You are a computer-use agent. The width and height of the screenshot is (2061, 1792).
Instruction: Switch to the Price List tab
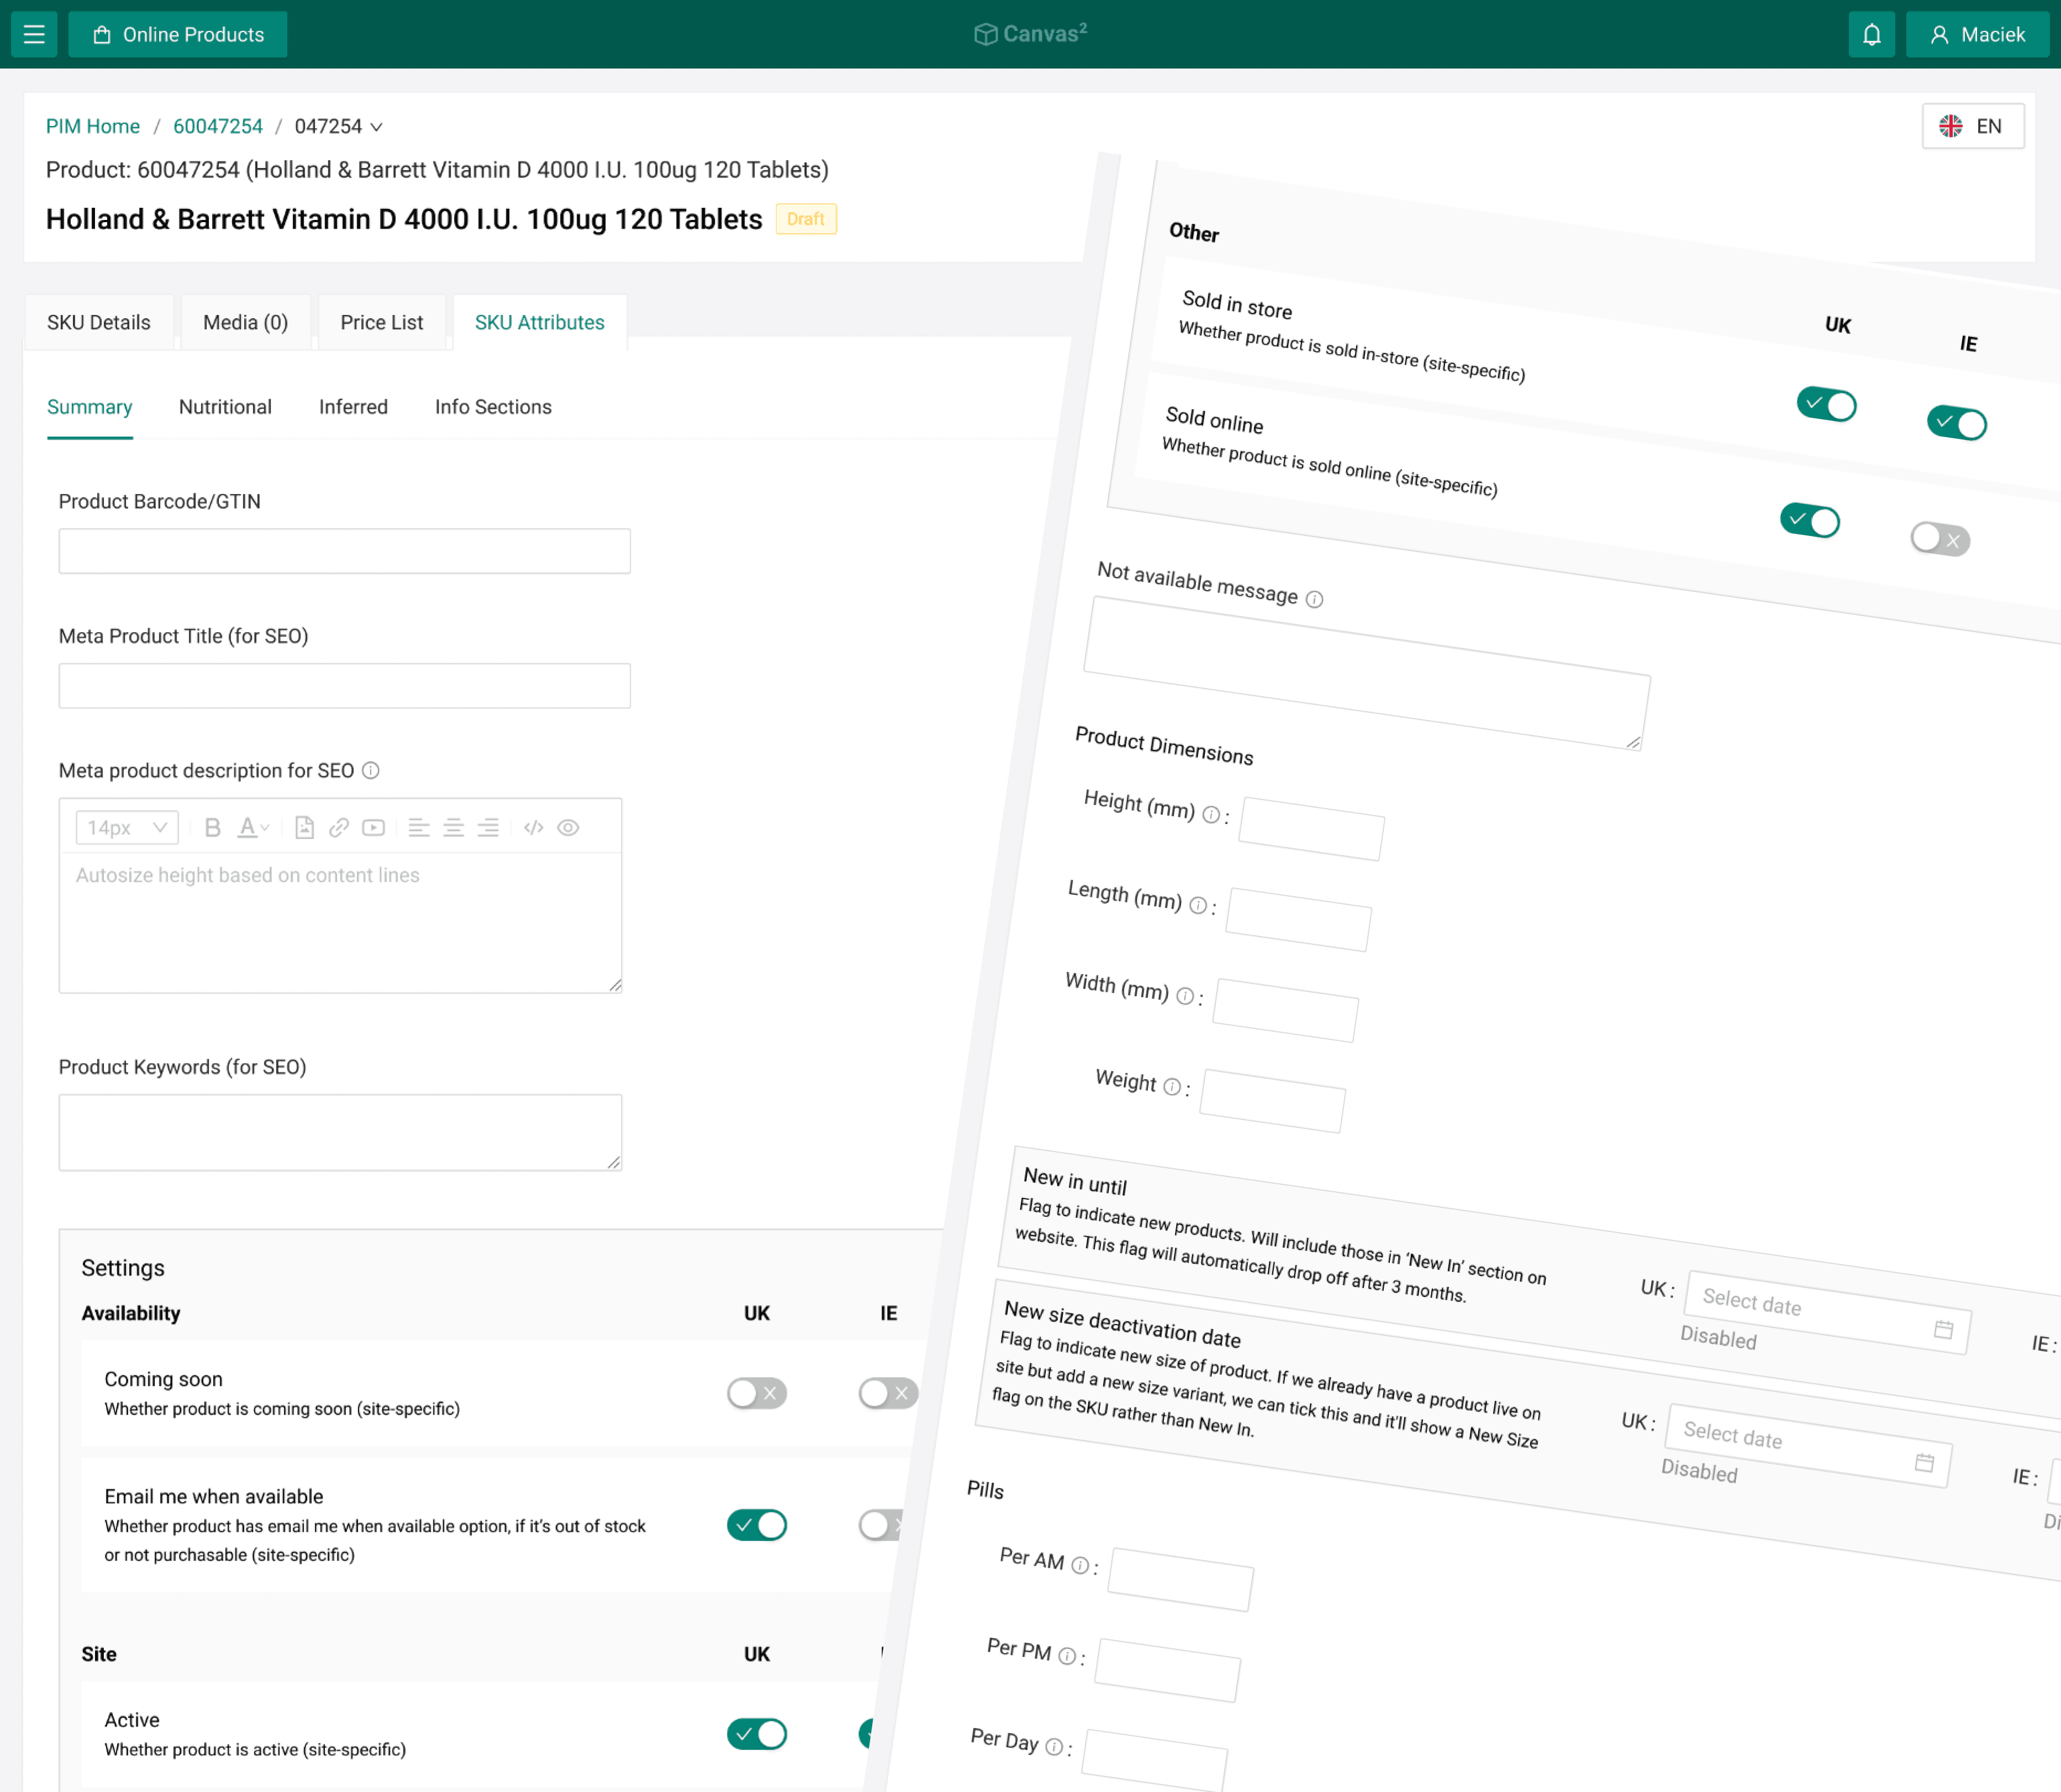[381, 322]
